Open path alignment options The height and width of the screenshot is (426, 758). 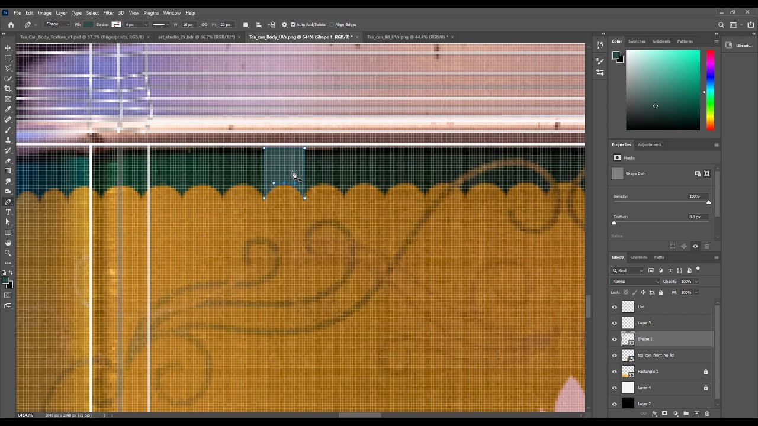coord(259,25)
